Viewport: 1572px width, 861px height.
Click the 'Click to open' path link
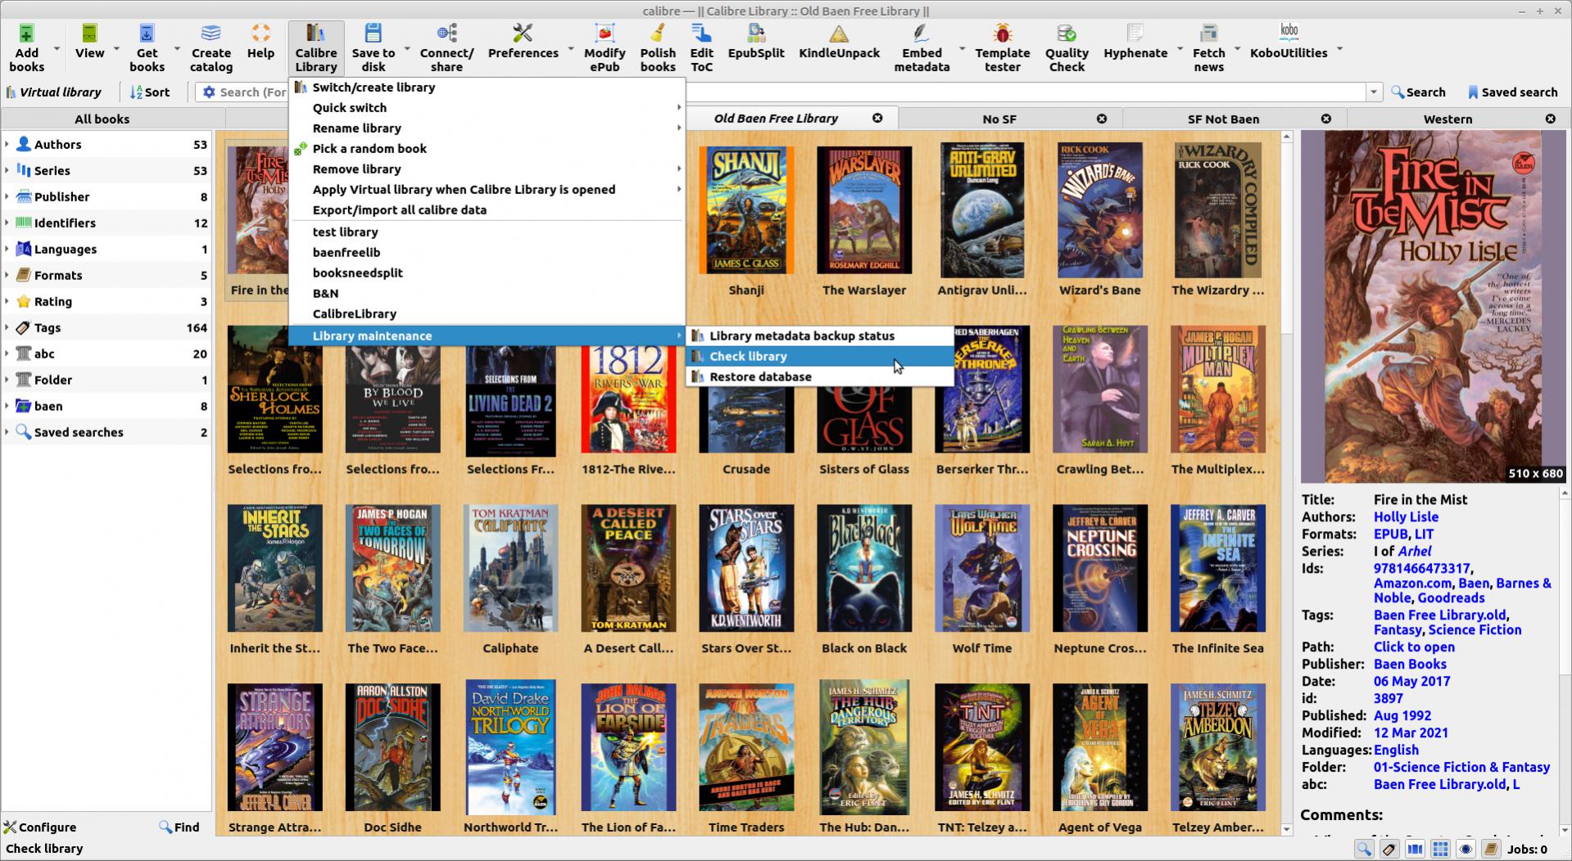click(1414, 647)
